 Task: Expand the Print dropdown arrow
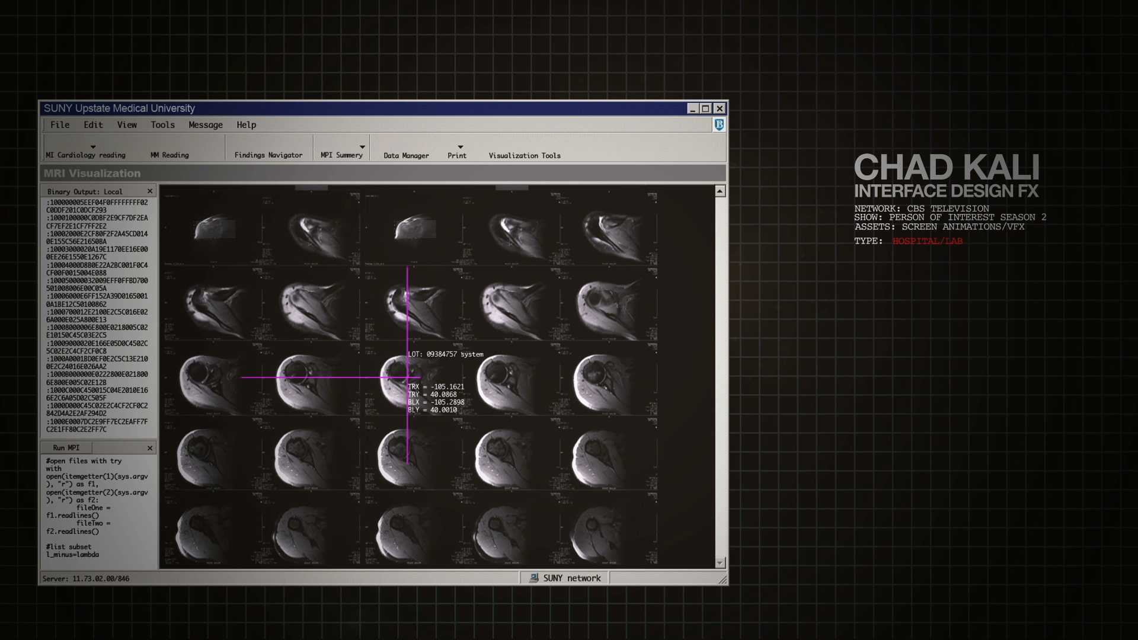[x=460, y=146]
